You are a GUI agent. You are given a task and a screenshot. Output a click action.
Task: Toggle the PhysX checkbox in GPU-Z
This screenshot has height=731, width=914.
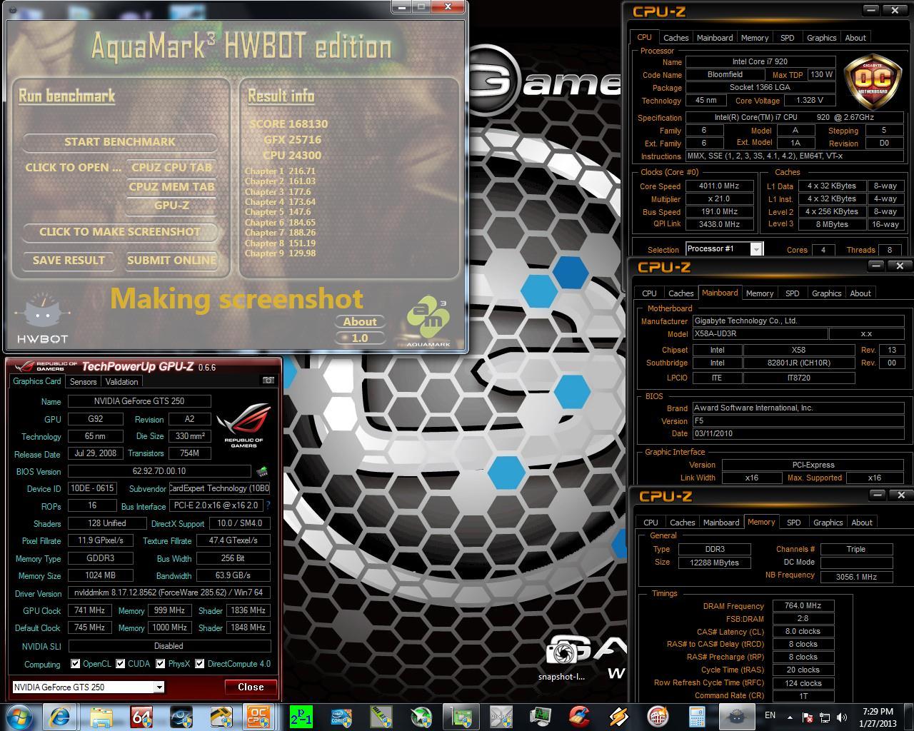[x=161, y=664]
